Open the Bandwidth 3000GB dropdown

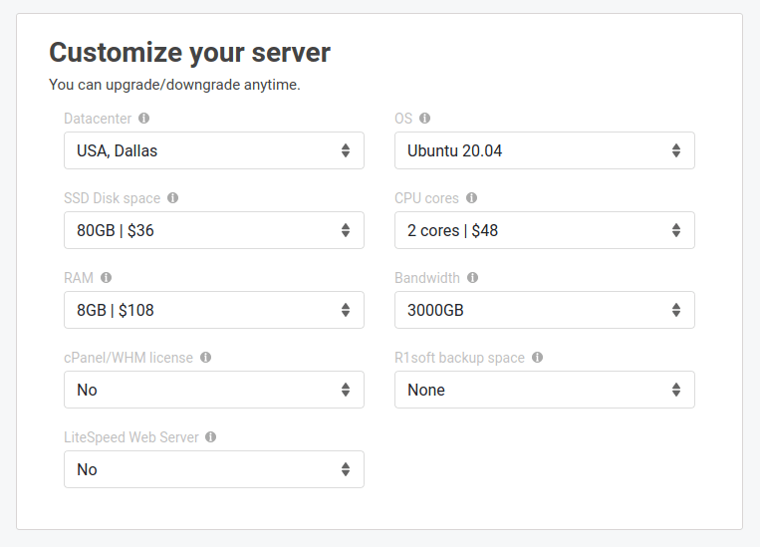click(544, 310)
